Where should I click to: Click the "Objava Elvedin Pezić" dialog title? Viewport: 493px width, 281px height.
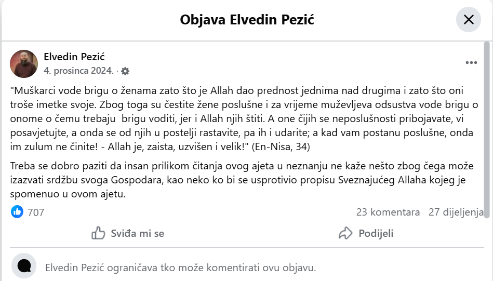pyautogui.click(x=247, y=20)
